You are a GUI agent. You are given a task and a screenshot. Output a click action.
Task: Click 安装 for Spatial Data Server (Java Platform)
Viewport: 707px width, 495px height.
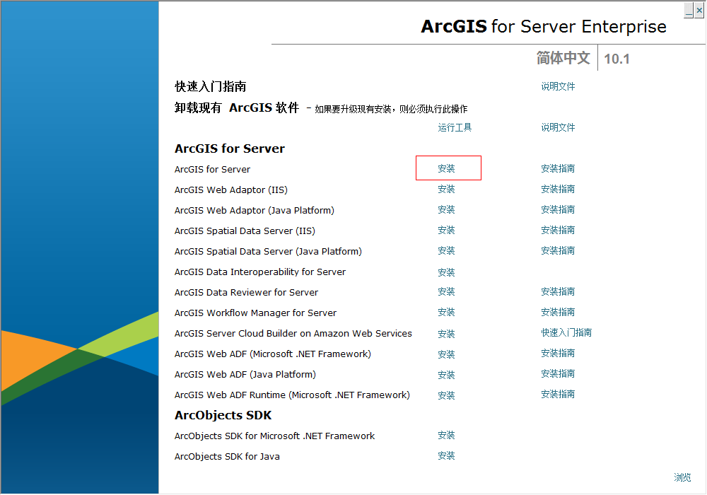[x=446, y=250]
